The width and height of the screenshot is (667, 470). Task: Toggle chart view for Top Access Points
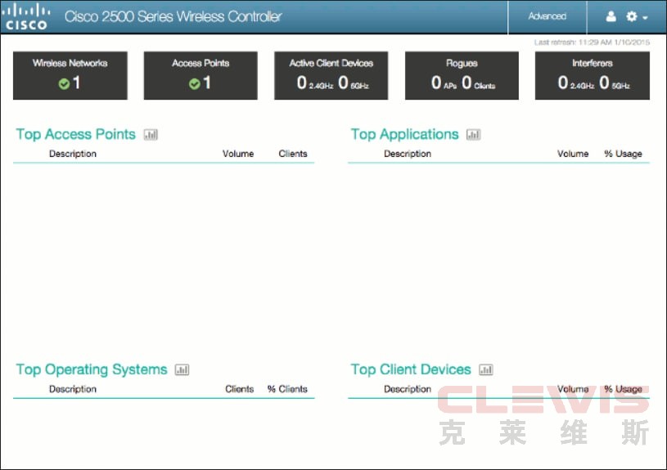tap(151, 135)
